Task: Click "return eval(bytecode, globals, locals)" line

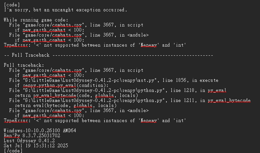Action: coord(66,106)
